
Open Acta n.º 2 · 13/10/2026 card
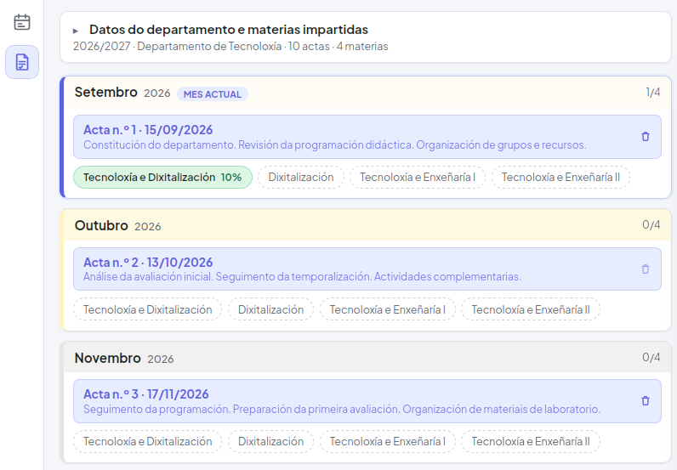pyautogui.click(x=367, y=269)
